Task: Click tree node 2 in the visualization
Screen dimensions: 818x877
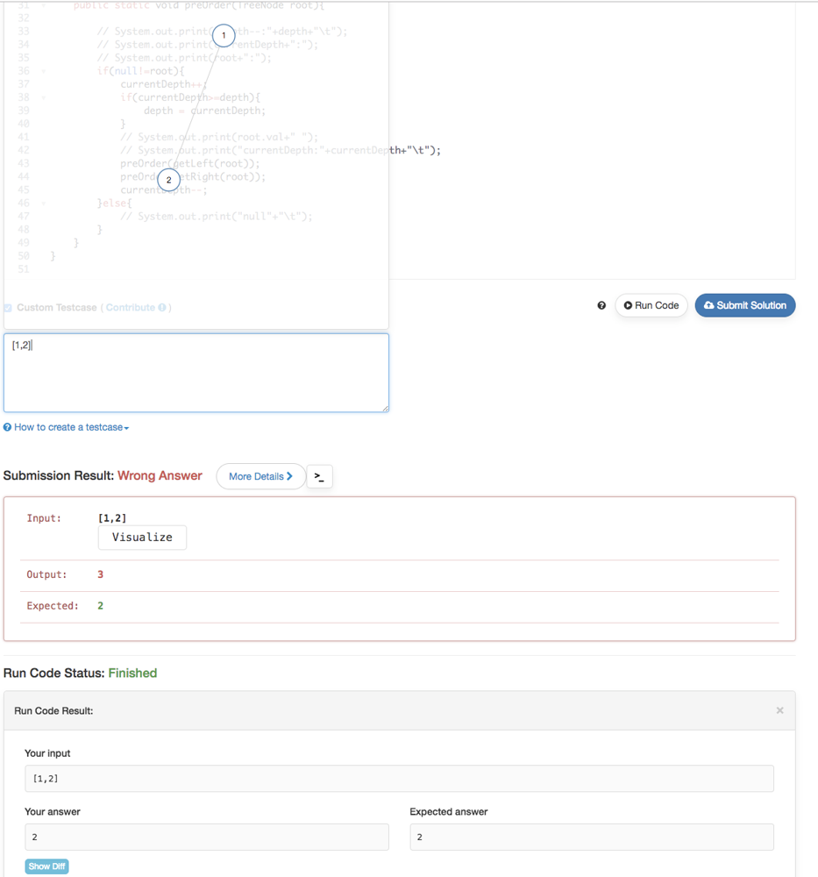Action: [168, 180]
